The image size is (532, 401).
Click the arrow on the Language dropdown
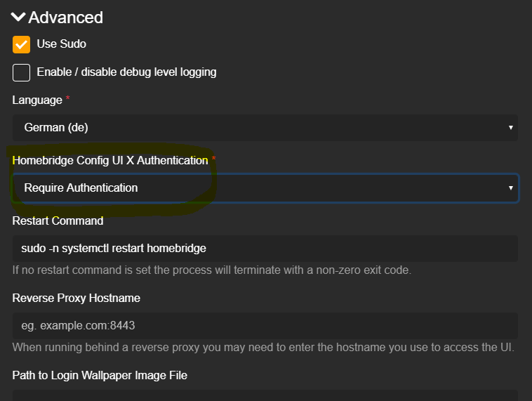(x=510, y=128)
